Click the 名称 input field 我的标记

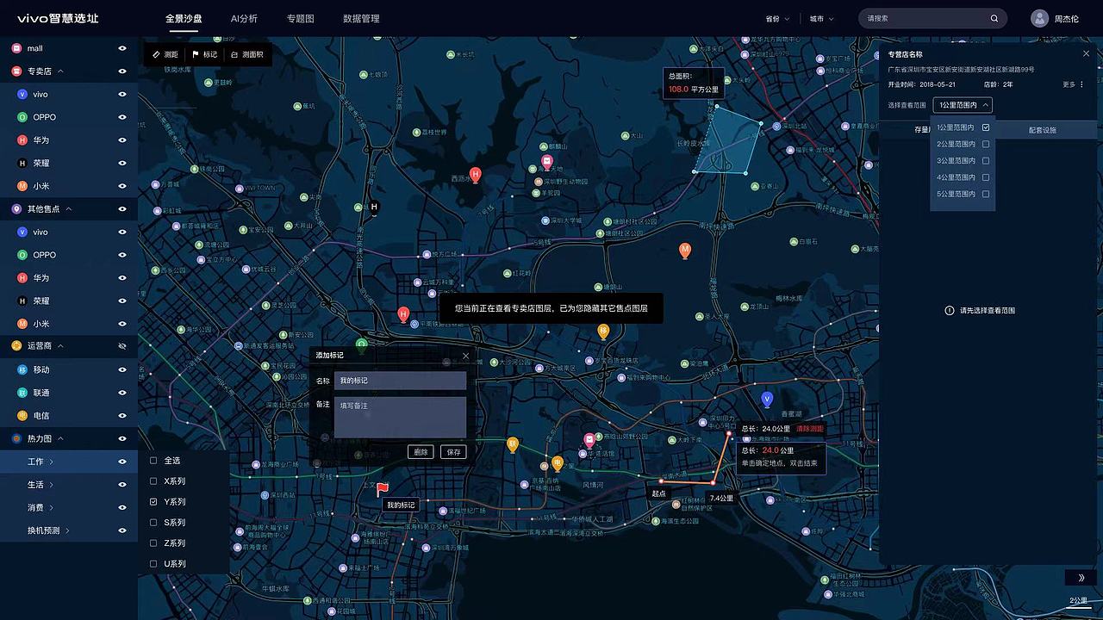point(401,381)
